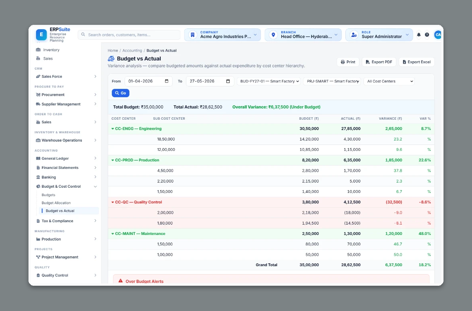This screenshot has height=311, width=472.
Task: Click the To date input
Action: click(x=210, y=81)
